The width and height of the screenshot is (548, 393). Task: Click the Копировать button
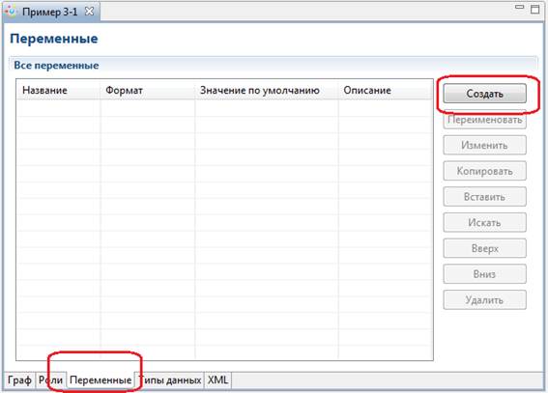pyautogui.click(x=485, y=171)
